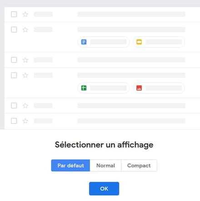Click the red image attachment icon
The width and height of the screenshot is (200, 201).
click(x=139, y=88)
